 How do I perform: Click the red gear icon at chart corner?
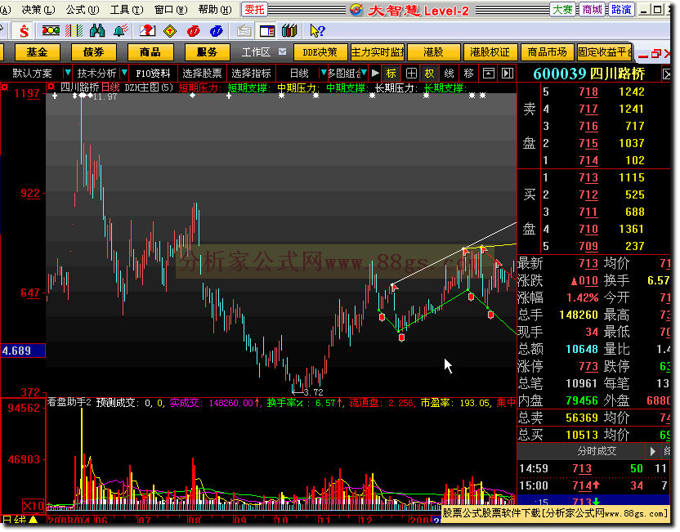(x=4, y=87)
